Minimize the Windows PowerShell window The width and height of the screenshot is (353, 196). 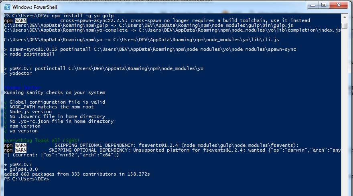tap(313, 5)
